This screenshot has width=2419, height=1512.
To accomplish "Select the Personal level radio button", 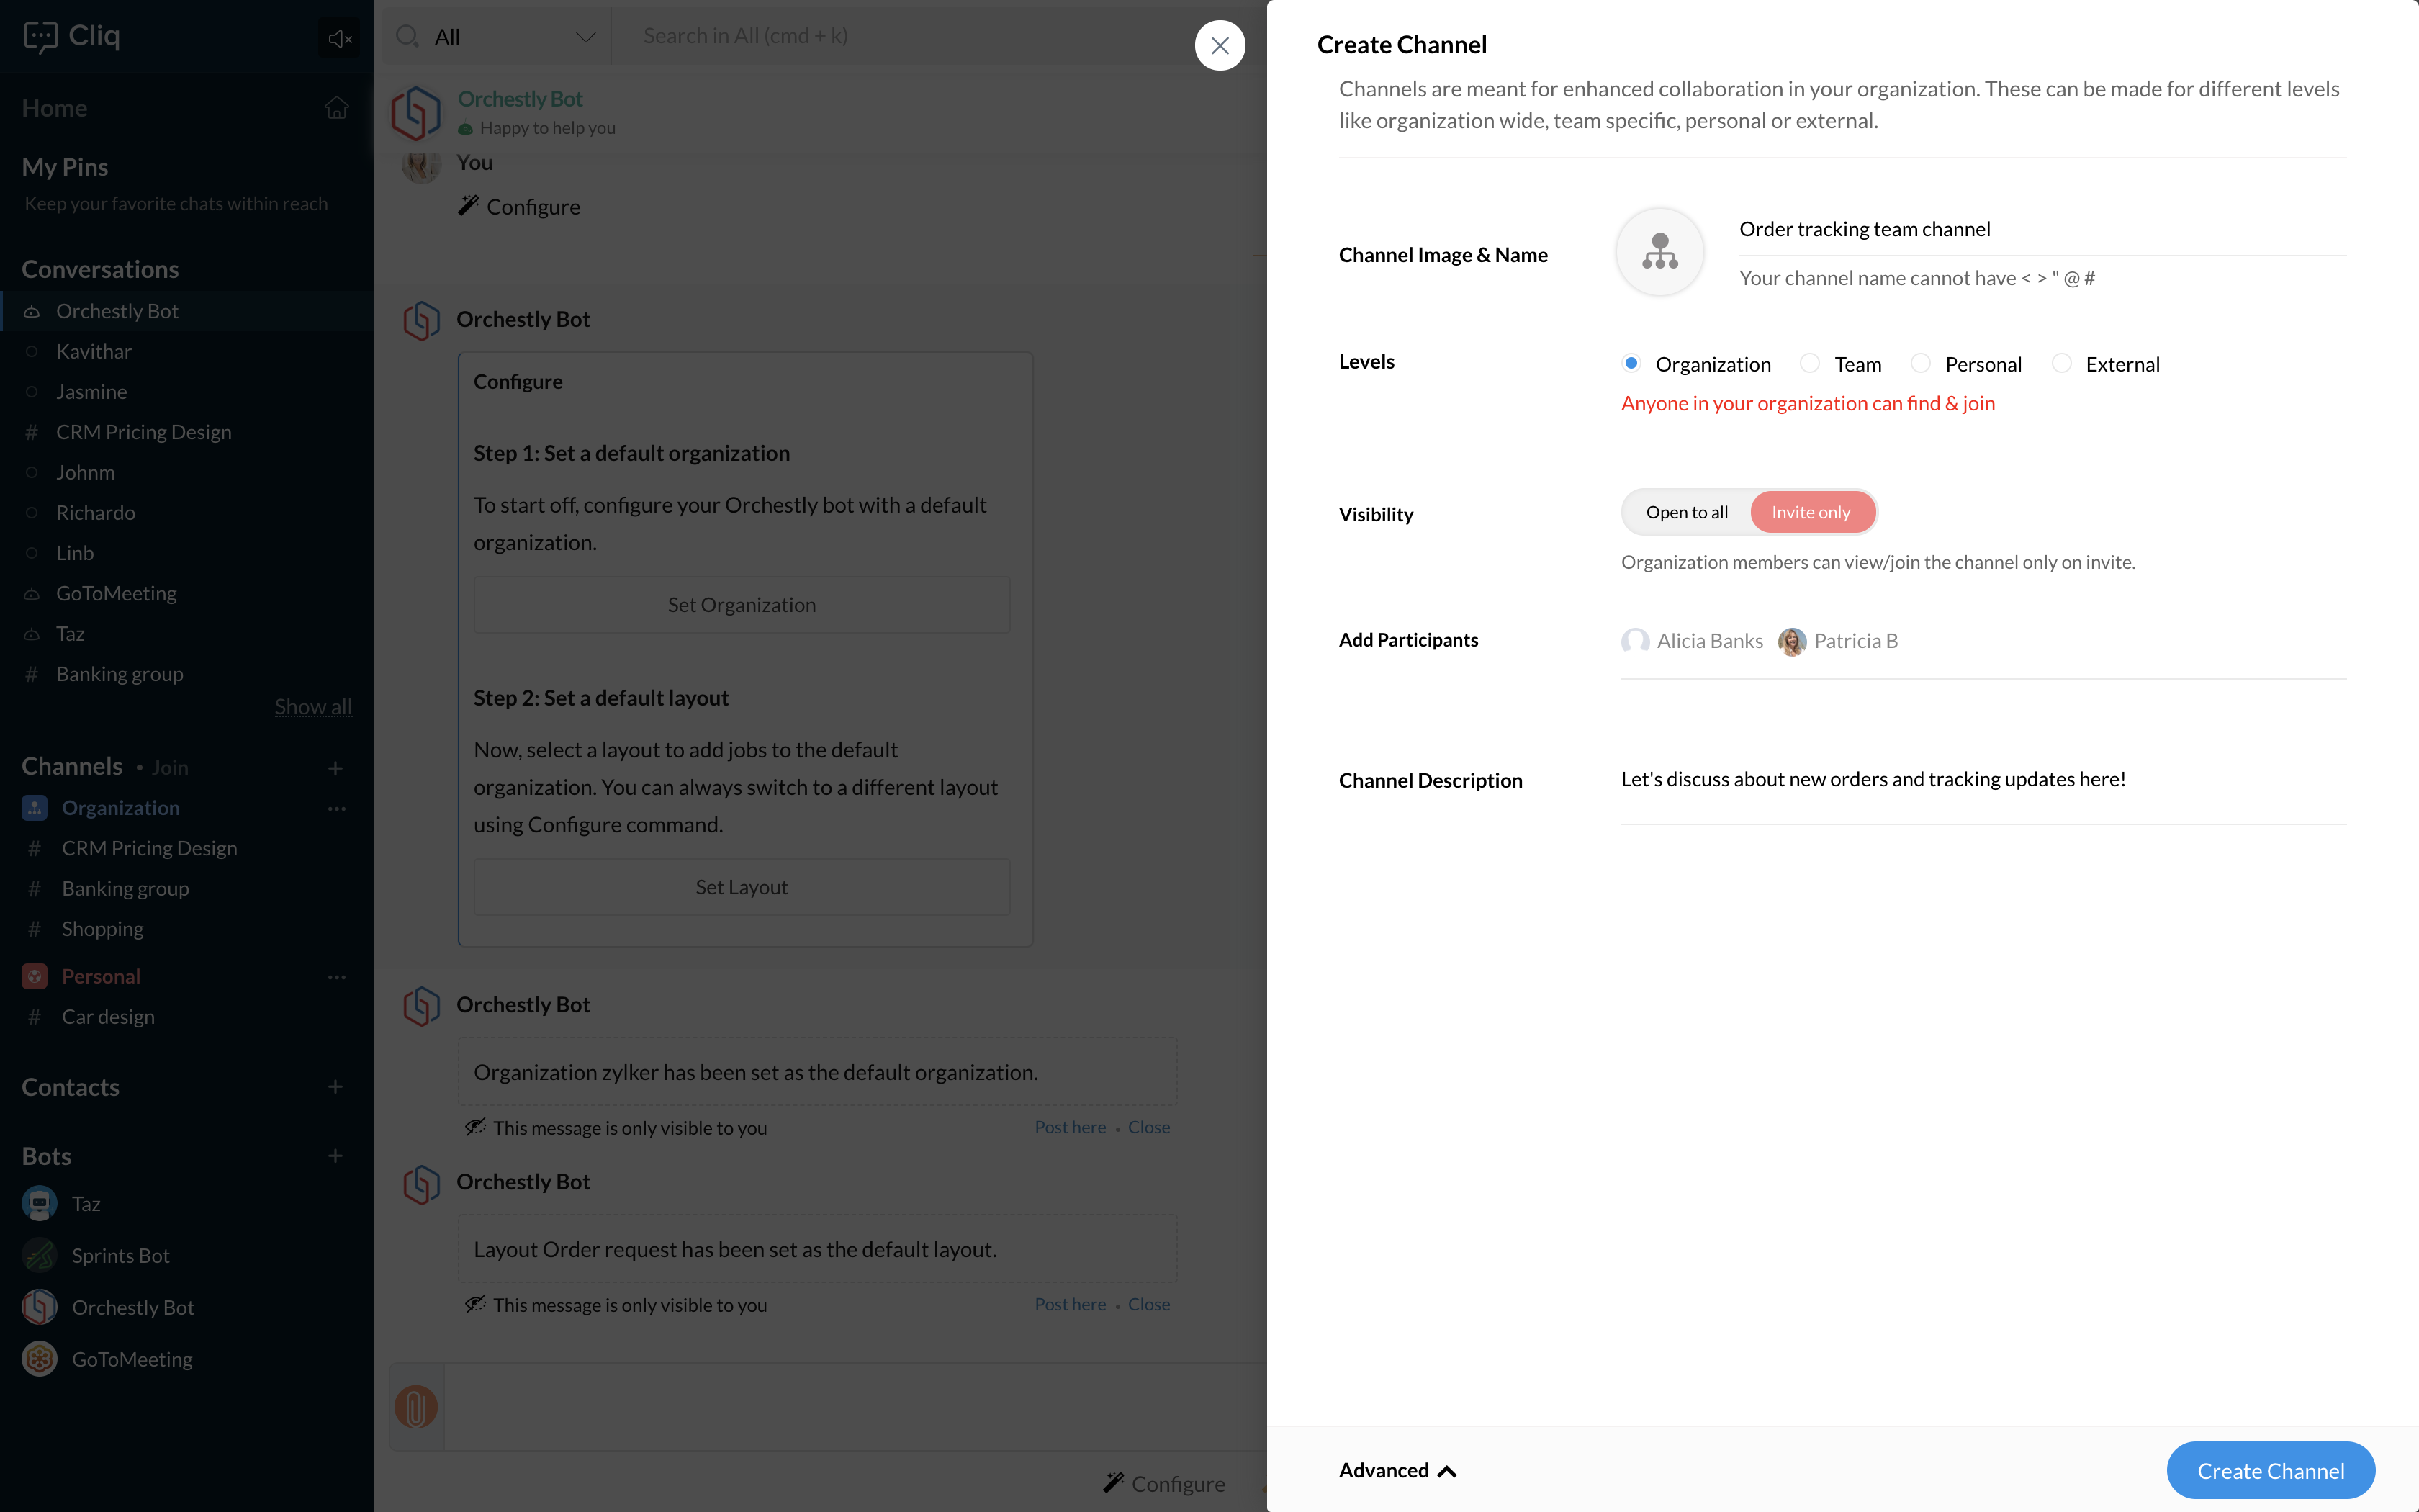I will coord(1919,364).
